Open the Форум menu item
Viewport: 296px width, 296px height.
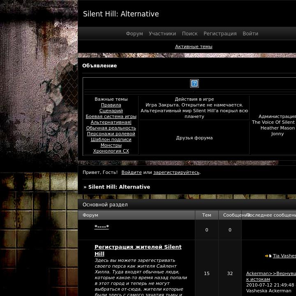tap(134, 34)
